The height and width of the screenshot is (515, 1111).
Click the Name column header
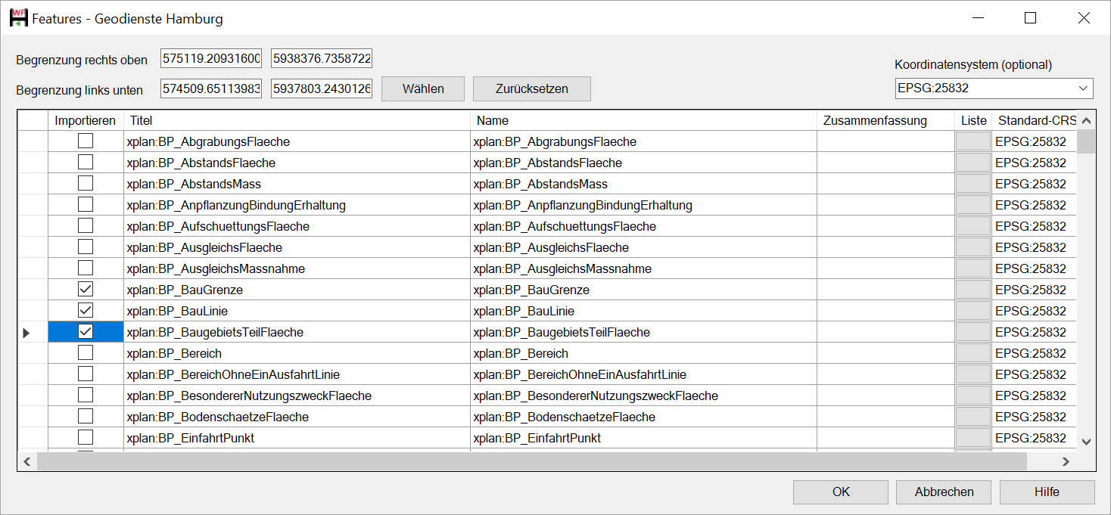(643, 121)
